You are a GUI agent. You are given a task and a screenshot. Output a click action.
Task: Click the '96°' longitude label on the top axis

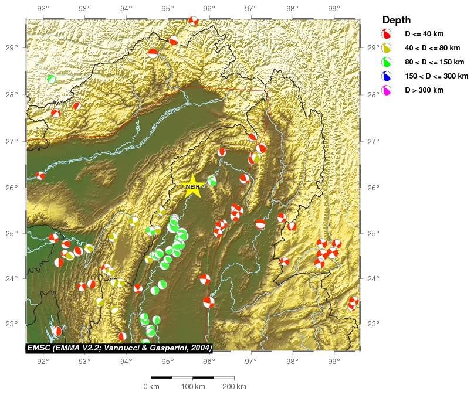(209, 8)
